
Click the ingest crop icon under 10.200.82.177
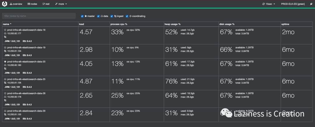pyautogui.click(x=5, y=37)
